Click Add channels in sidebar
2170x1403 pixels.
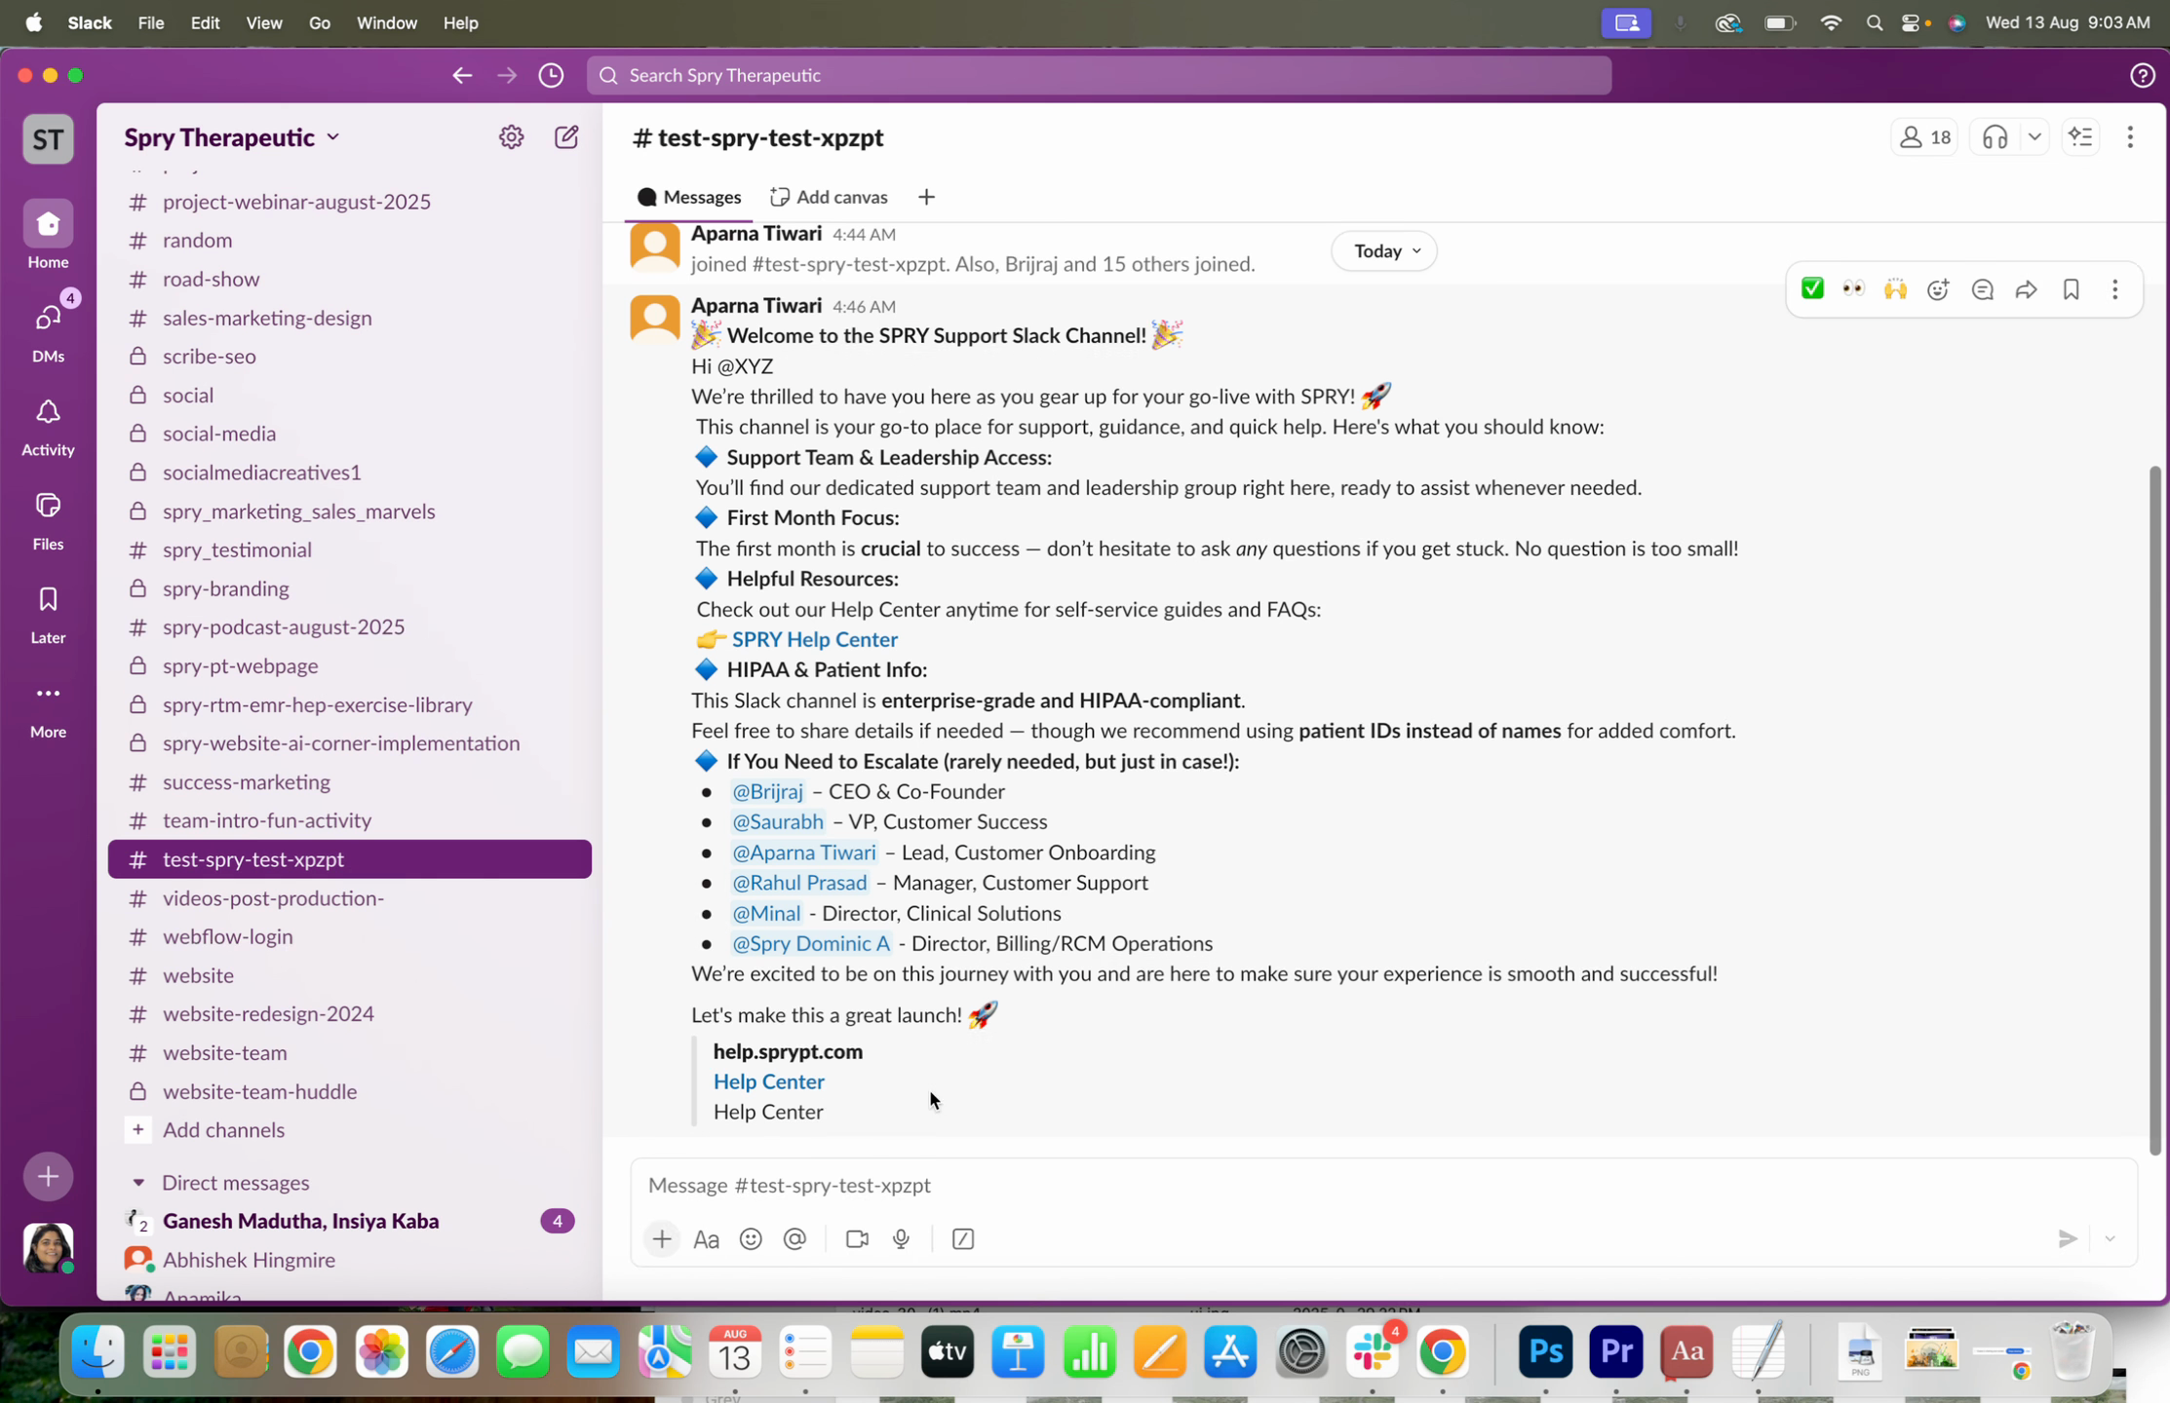pyautogui.click(x=223, y=1130)
